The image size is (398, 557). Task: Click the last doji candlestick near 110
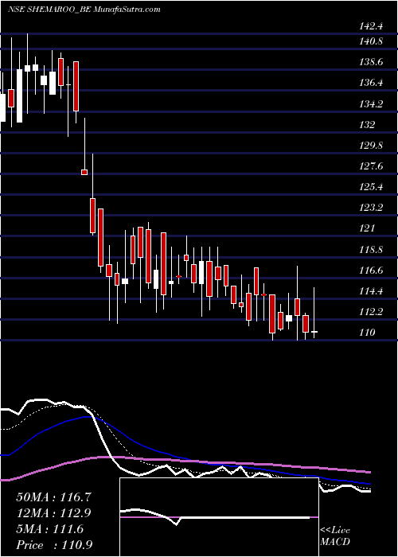314,314
